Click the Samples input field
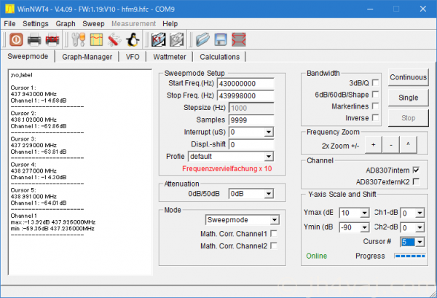 [x=251, y=120]
